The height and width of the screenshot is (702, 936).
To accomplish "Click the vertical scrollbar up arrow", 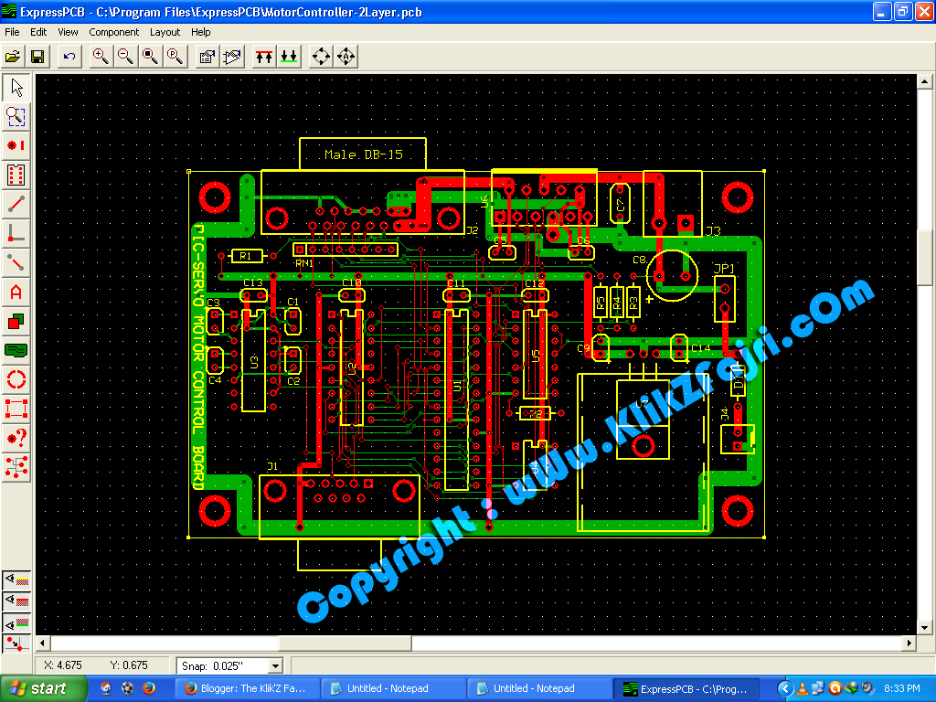I will click(x=924, y=81).
